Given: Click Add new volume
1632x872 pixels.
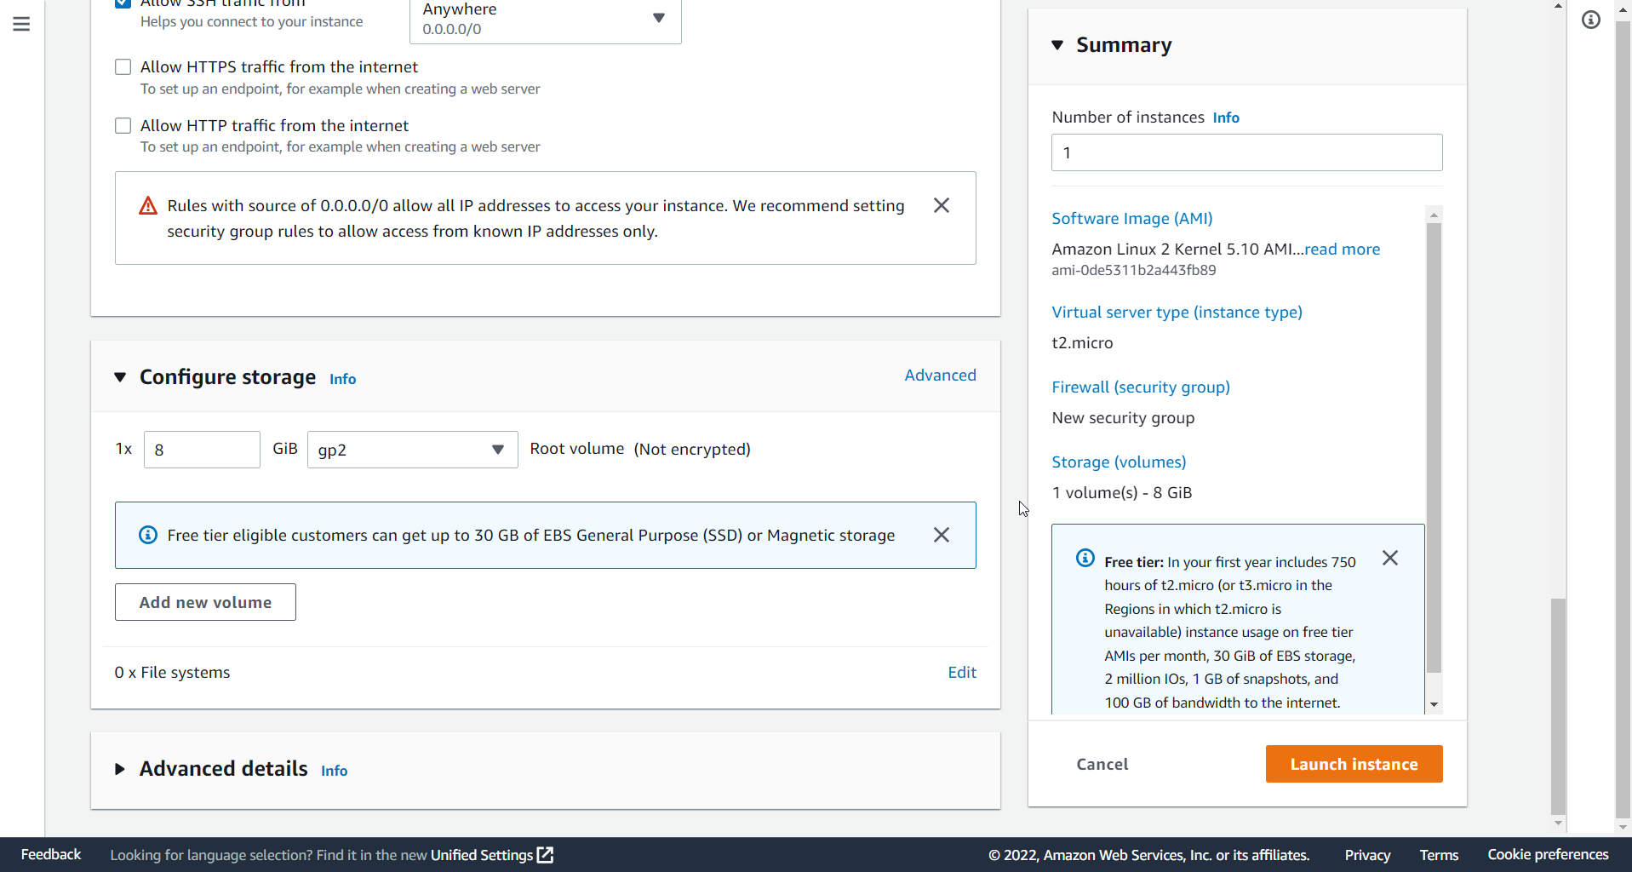Looking at the screenshot, I should [x=204, y=601].
